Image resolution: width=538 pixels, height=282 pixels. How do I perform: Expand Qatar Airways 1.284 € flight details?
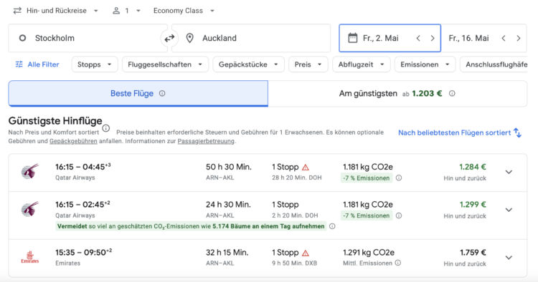click(509, 172)
